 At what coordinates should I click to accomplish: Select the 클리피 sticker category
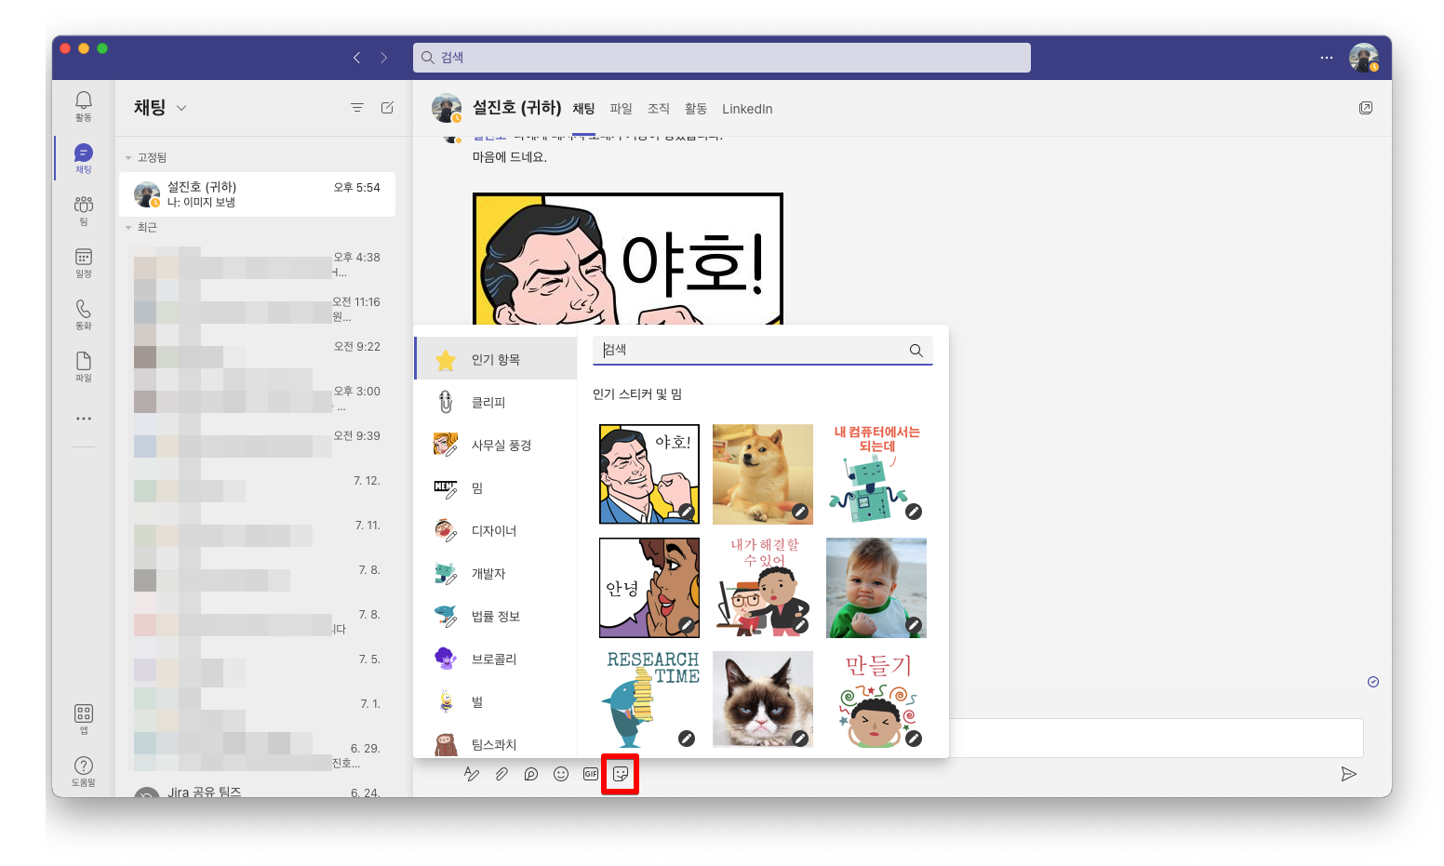coord(496,402)
